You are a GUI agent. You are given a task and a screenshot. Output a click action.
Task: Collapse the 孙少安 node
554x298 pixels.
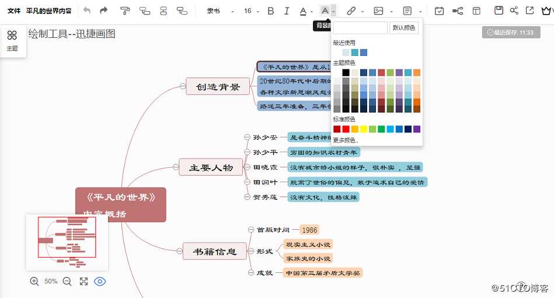pyautogui.click(x=248, y=137)
